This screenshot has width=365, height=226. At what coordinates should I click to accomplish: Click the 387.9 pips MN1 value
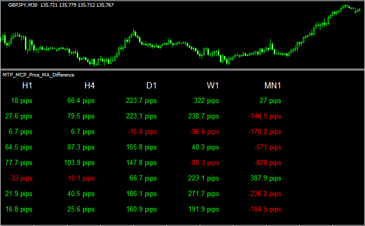pos(265,178)
